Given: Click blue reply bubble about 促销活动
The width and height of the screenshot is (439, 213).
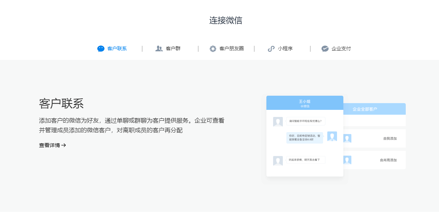Looking at the screenshot, I should (x=304, y=138).
